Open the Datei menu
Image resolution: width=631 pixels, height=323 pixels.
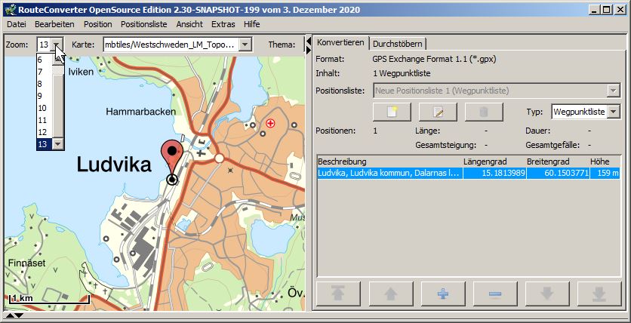[16, 24]
